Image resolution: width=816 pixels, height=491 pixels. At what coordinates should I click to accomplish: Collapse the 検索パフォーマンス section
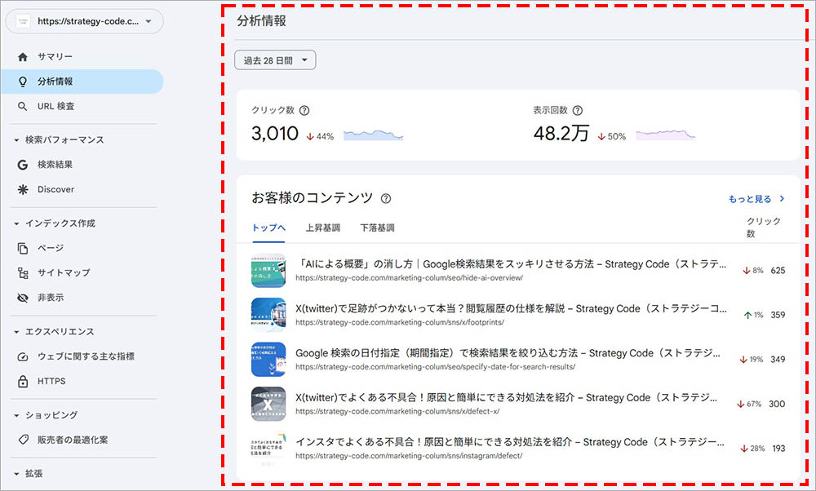16,140
